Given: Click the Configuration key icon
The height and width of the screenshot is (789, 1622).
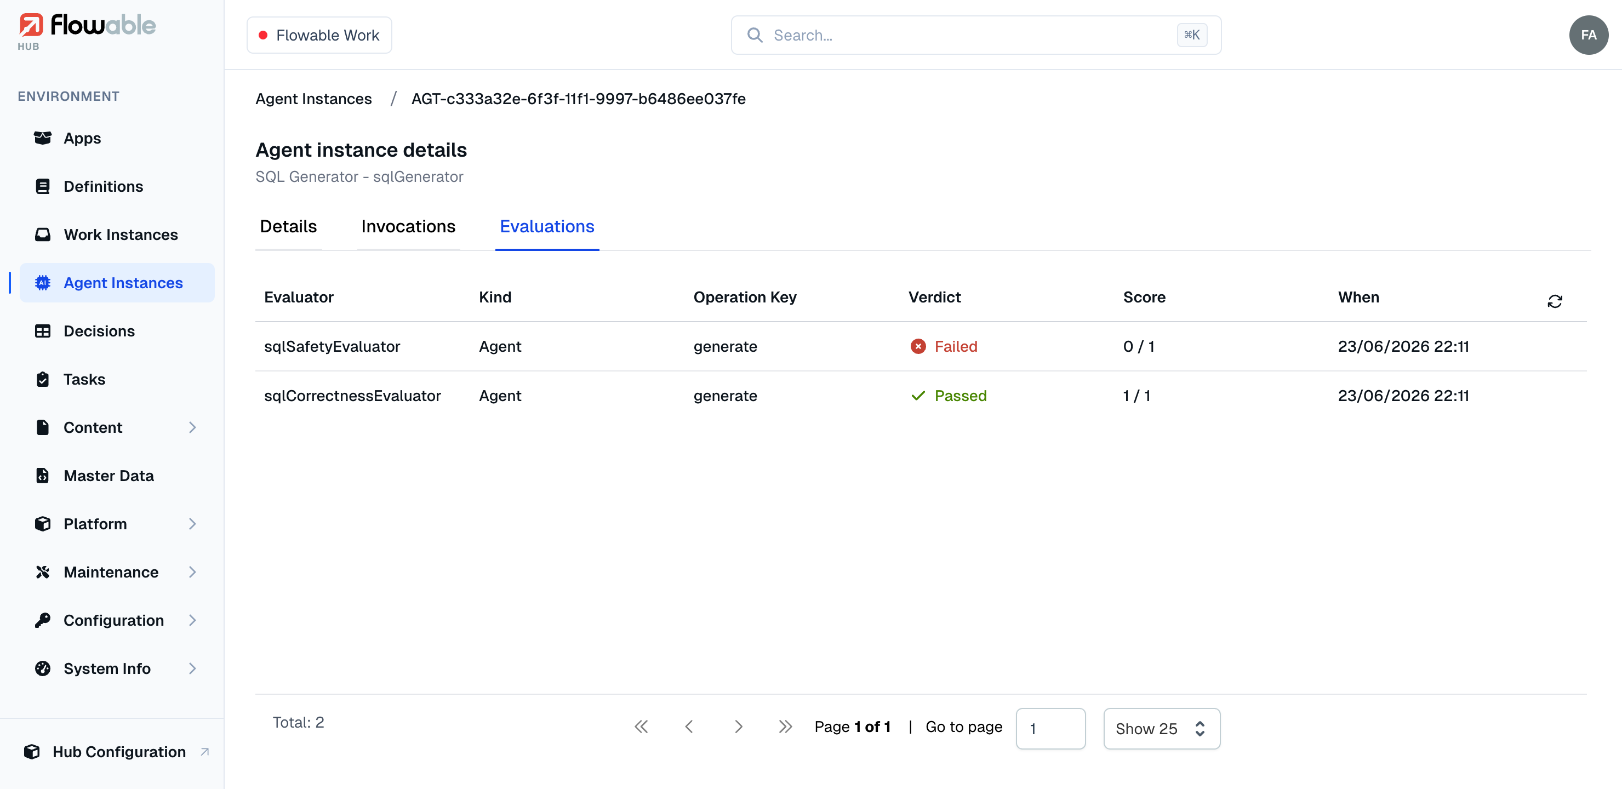Looking at the screenshot, I should pyautogui.click(x=43, y=620).
